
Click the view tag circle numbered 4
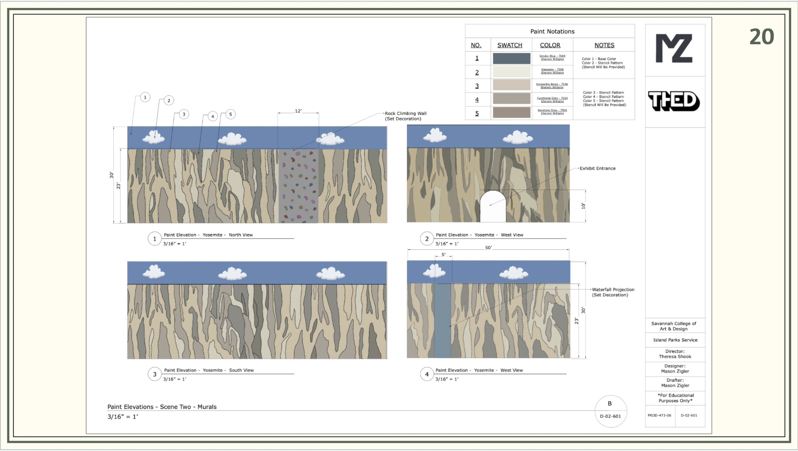click(x=427, y=374)
